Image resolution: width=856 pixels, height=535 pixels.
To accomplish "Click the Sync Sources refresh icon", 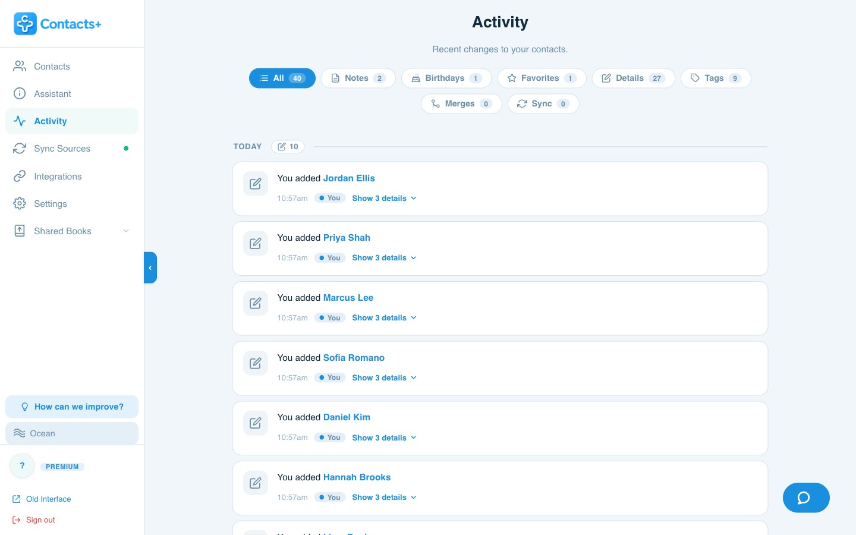I will coord(20,149).
